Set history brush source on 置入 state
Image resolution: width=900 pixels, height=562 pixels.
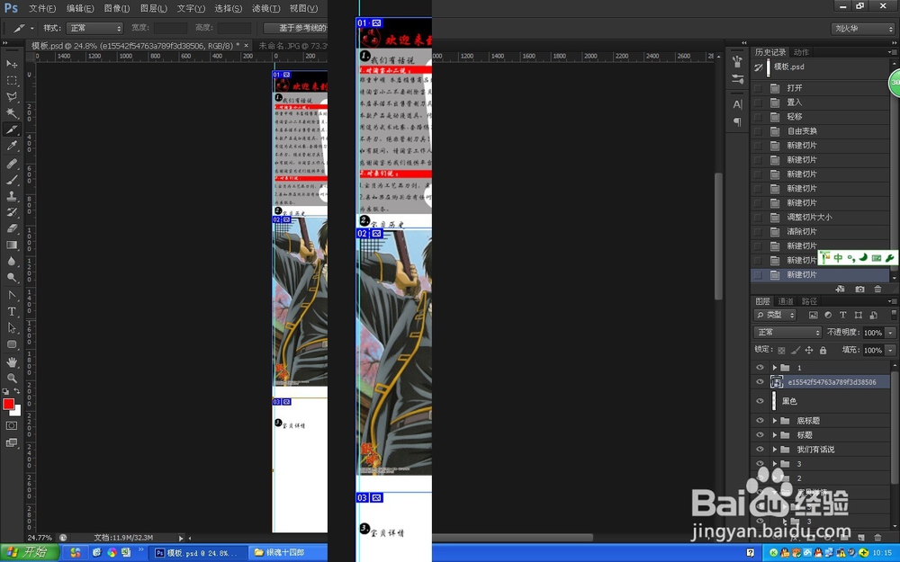[x=758, y=103]
